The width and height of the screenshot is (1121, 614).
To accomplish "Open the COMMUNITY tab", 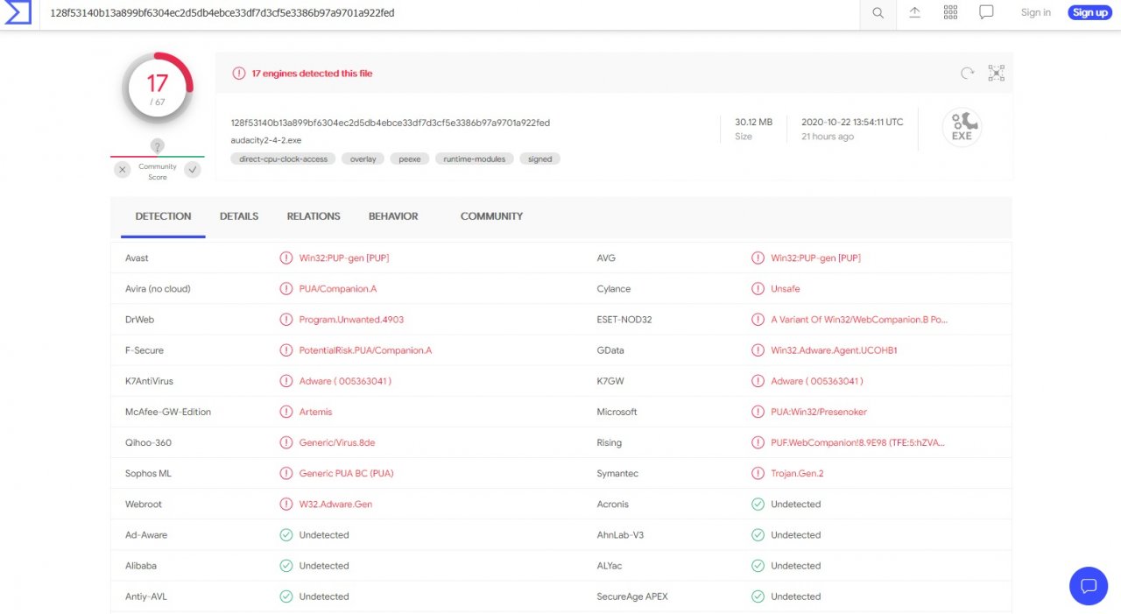I will click(491, 216).
